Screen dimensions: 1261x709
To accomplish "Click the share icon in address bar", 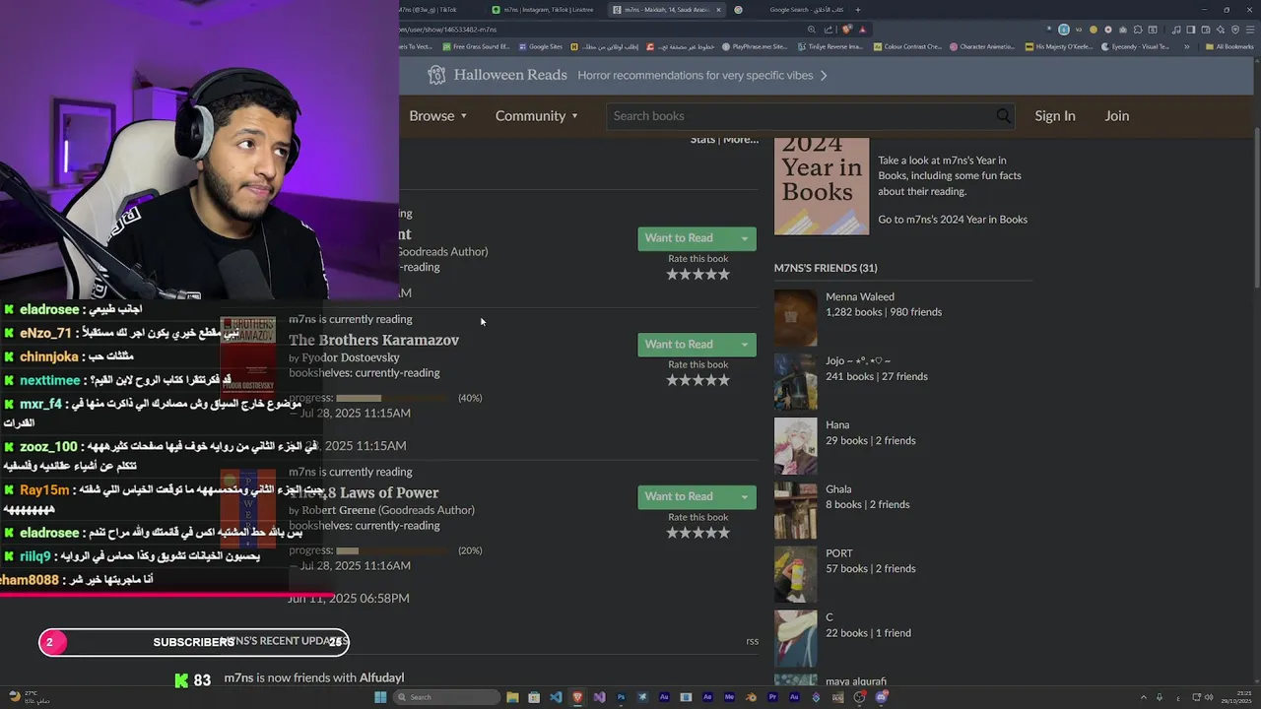I will point(828,30).
